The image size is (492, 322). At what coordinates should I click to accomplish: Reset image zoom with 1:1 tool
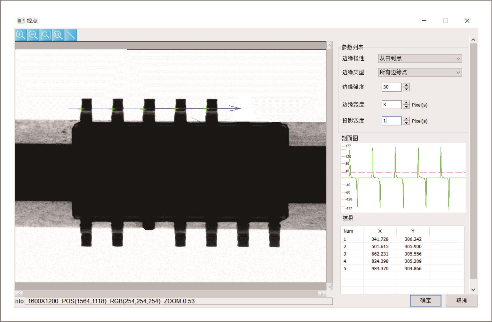pyautogui.click(x=58, y=35)
